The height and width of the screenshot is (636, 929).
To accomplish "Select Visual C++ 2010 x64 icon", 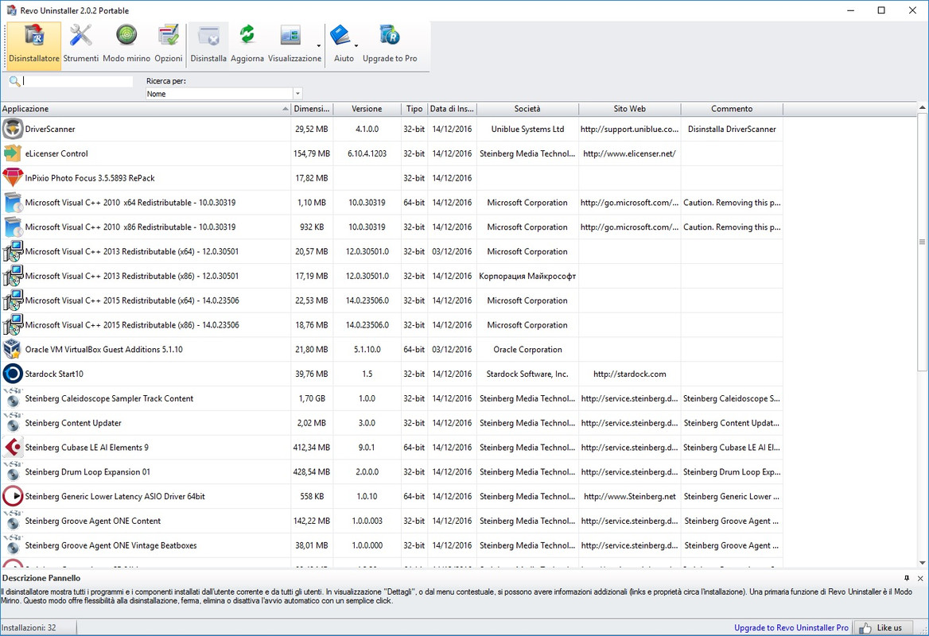I will (x=13, y=203).
